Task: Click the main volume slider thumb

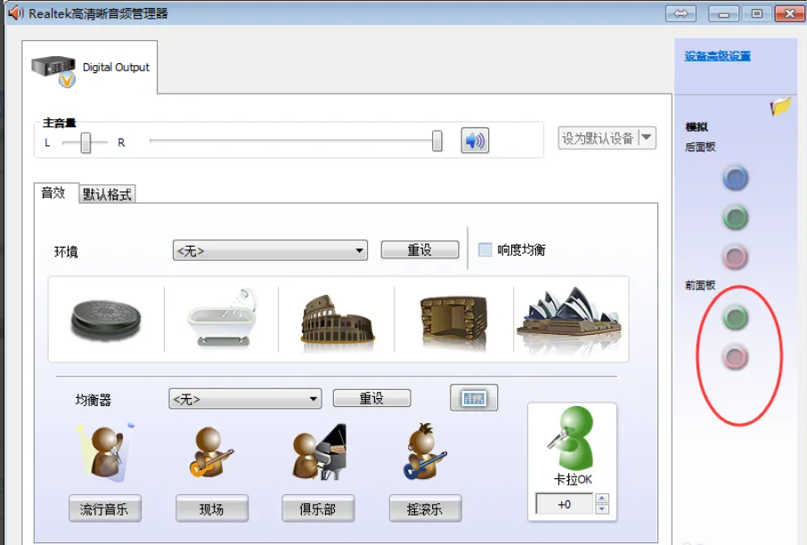Action: tap(437, 141)
